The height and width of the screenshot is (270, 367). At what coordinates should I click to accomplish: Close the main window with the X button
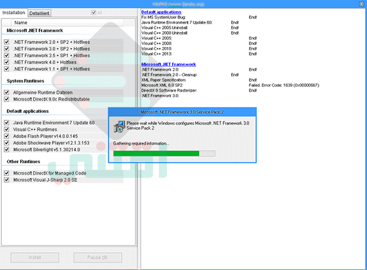(x=361, y=4)
